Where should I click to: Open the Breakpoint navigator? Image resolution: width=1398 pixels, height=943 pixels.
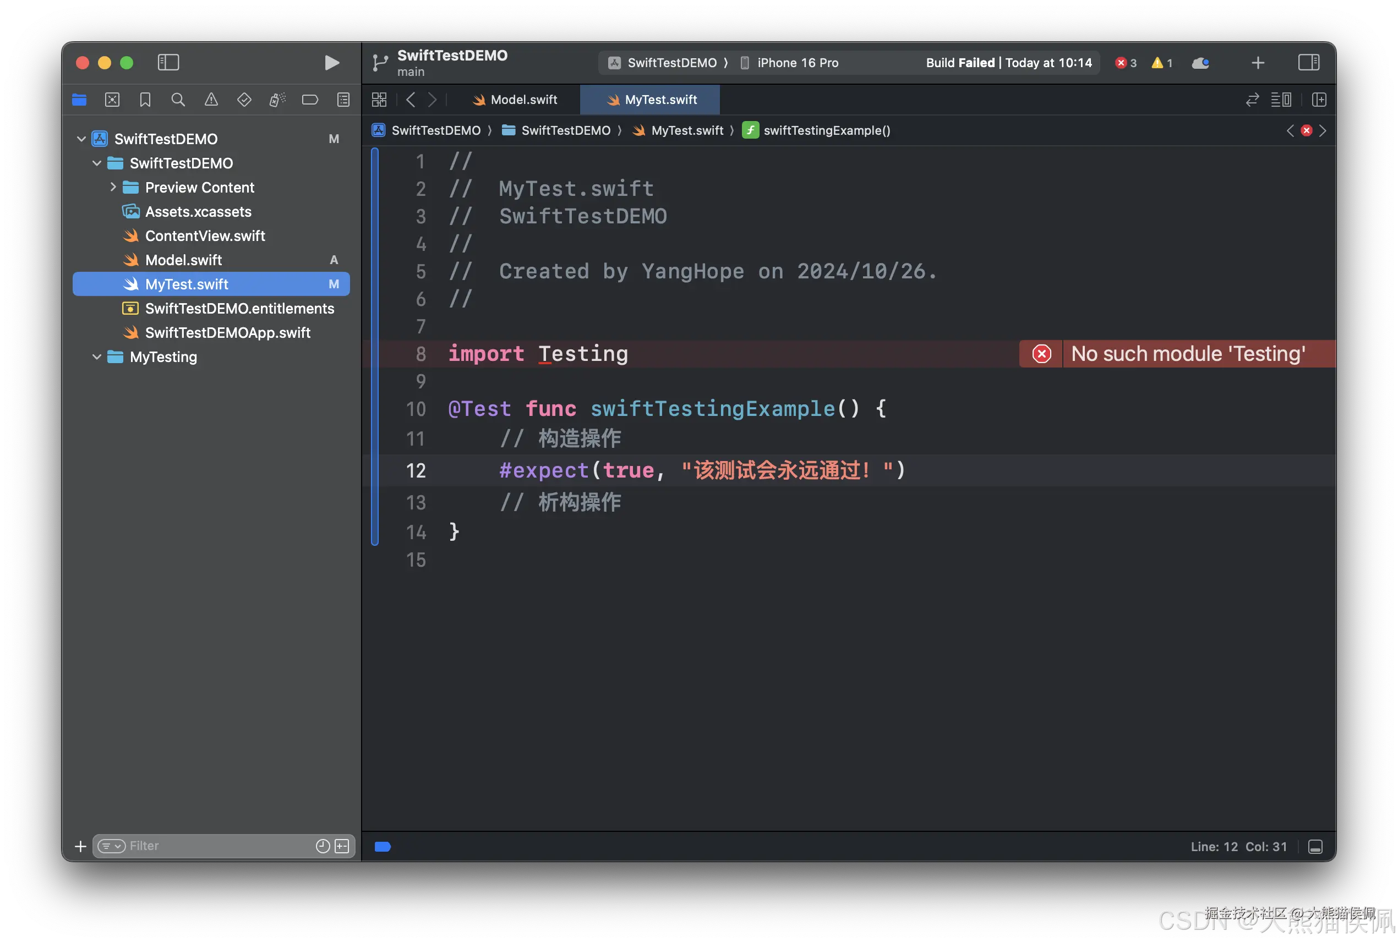[310, 100]
